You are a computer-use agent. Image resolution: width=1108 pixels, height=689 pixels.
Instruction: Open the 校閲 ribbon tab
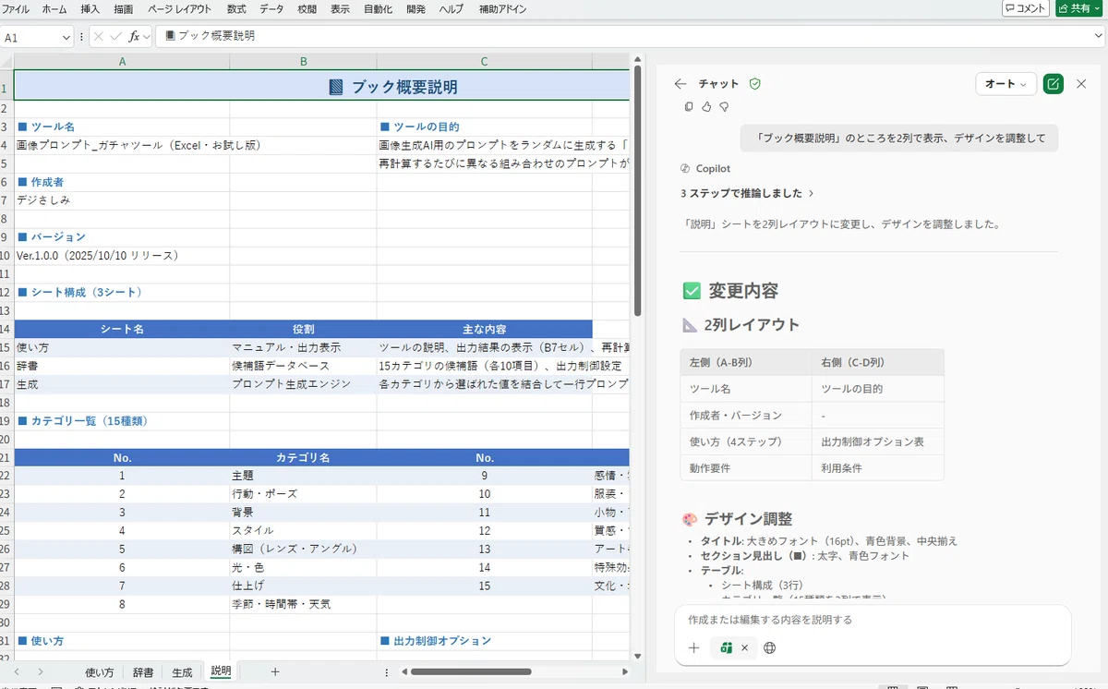tap(307, 8)
